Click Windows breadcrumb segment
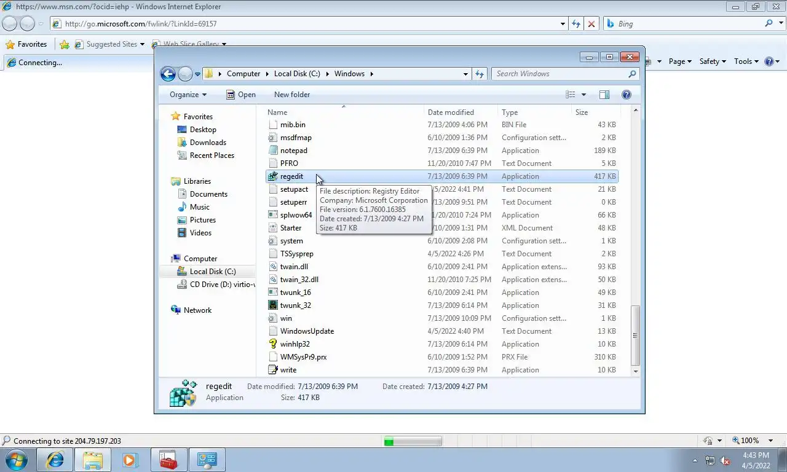The width and height of the screenshot is (787, 472). 349,74
